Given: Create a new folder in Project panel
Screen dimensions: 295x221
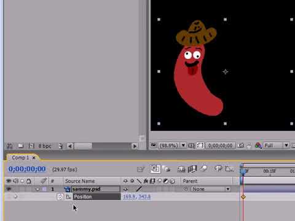Looking at the screenshot, I should pos(20,145).
